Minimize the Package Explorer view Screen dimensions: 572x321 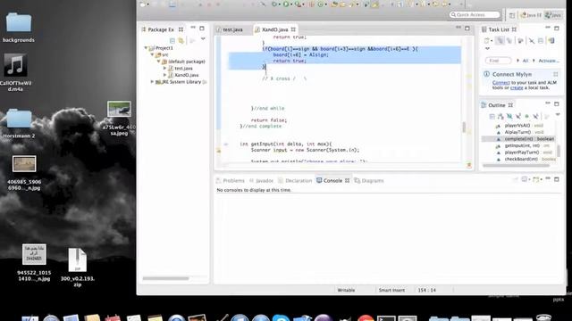click(x=193, y=28)
